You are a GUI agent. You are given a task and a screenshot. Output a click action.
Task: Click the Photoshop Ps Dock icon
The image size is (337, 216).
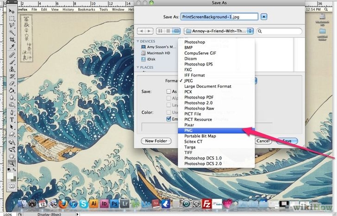pos(114,204)
